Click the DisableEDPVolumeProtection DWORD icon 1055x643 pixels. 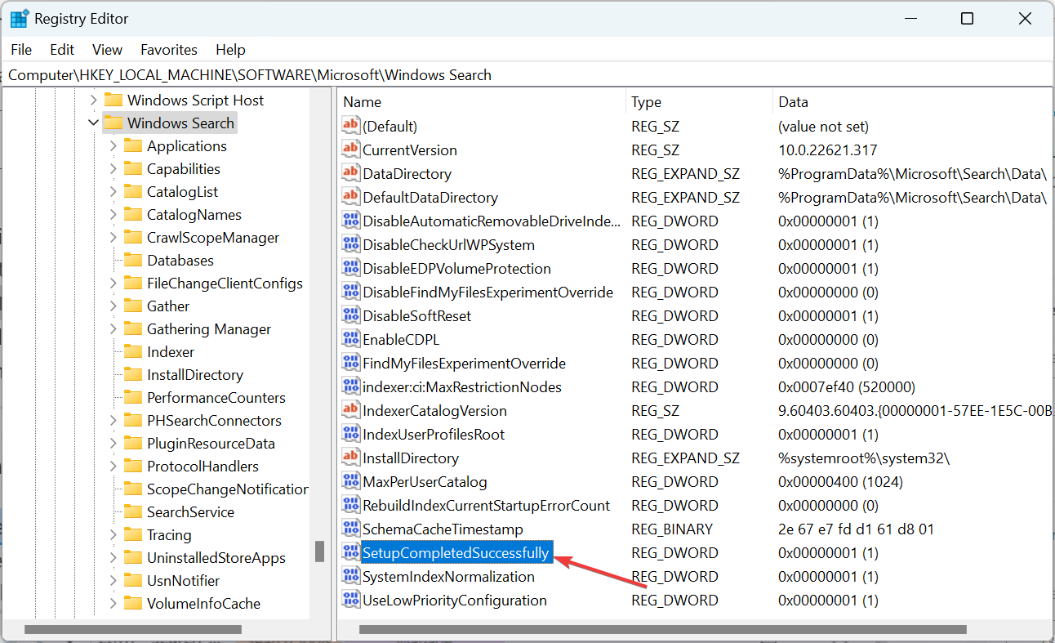point(351,268)
